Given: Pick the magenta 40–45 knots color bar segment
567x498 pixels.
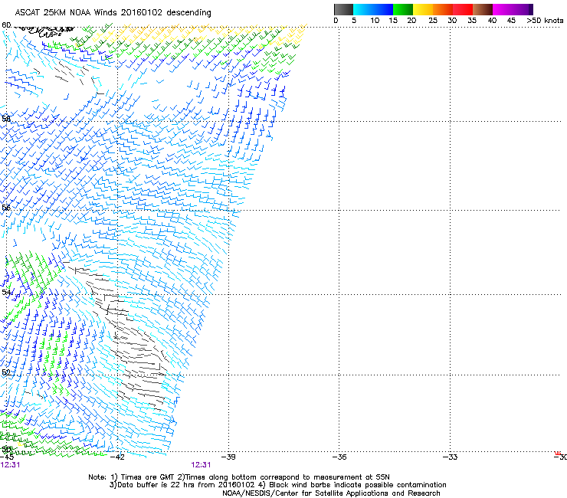Looking at the screenshot, I should click(x=503, y=9).
